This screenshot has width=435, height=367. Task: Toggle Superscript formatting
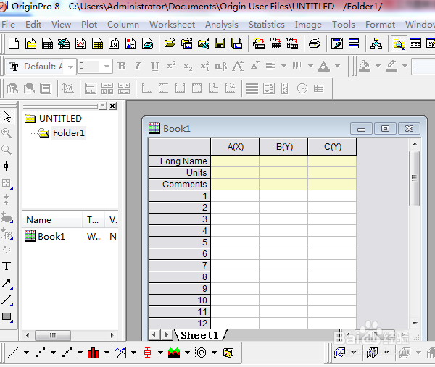click(171, 66)
